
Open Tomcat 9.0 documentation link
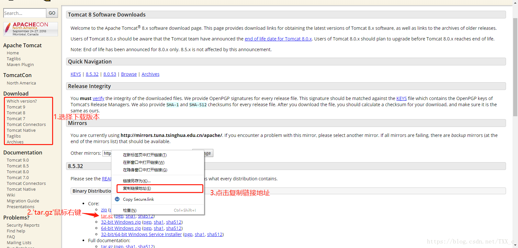[18, 160]
